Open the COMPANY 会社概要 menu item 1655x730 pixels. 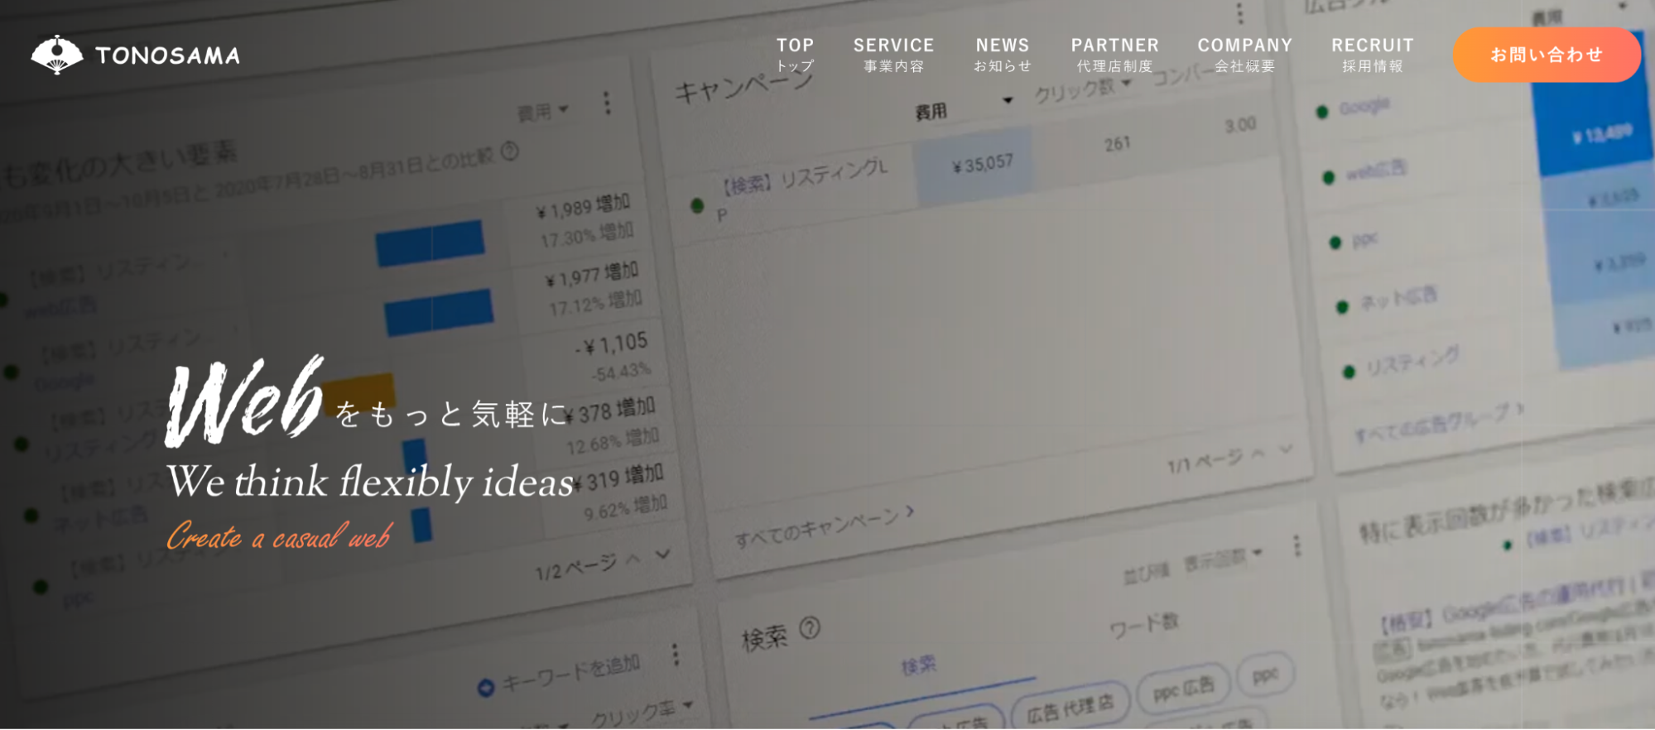[x=1244, y=55]
